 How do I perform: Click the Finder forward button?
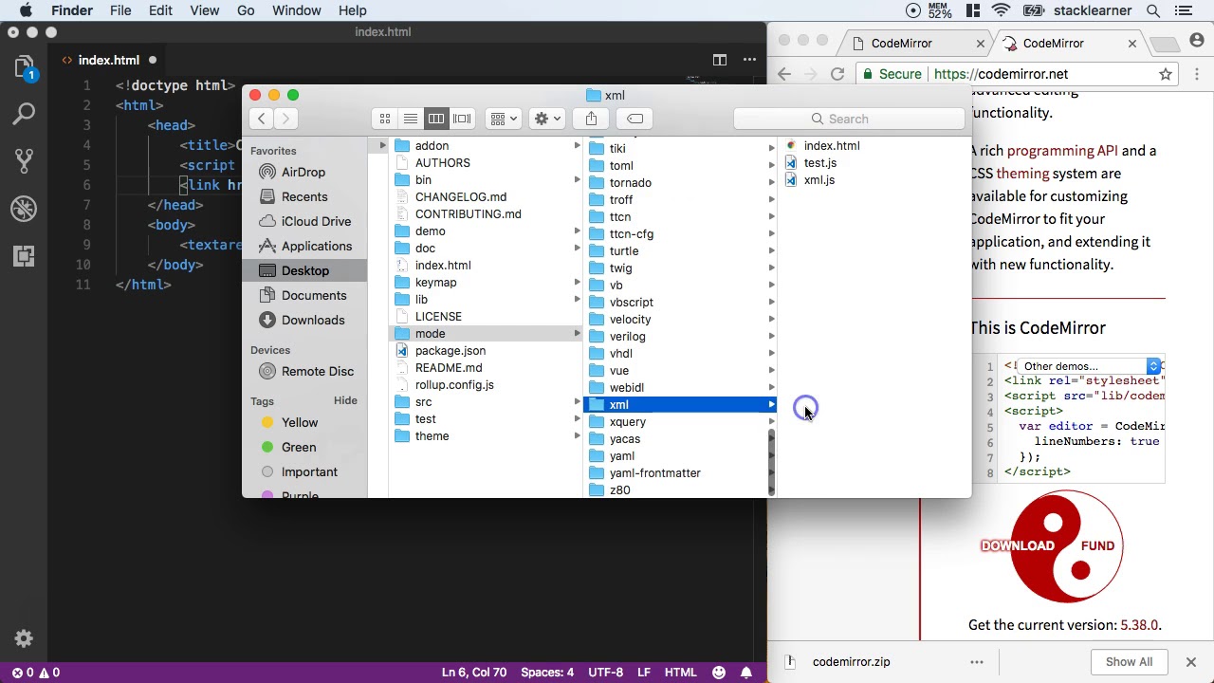(x=285, y=119)
